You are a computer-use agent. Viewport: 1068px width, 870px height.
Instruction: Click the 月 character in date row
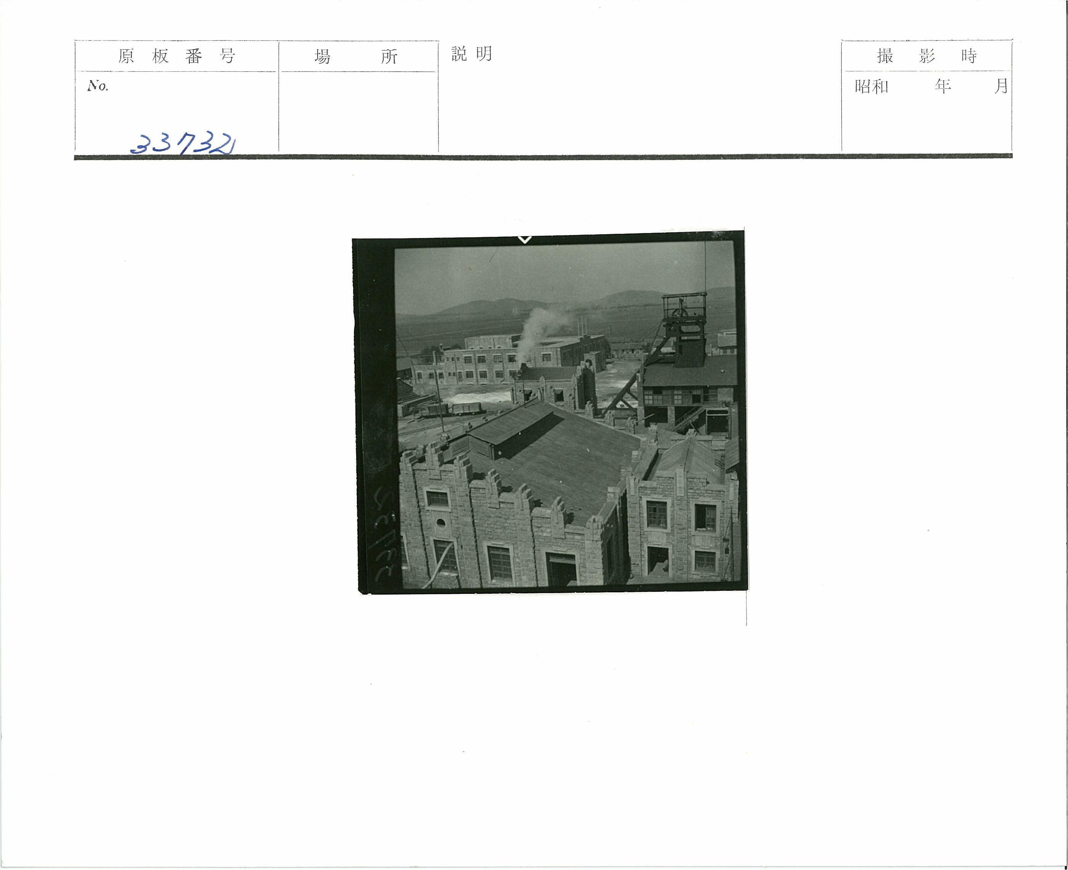[x=1001, y=86]
